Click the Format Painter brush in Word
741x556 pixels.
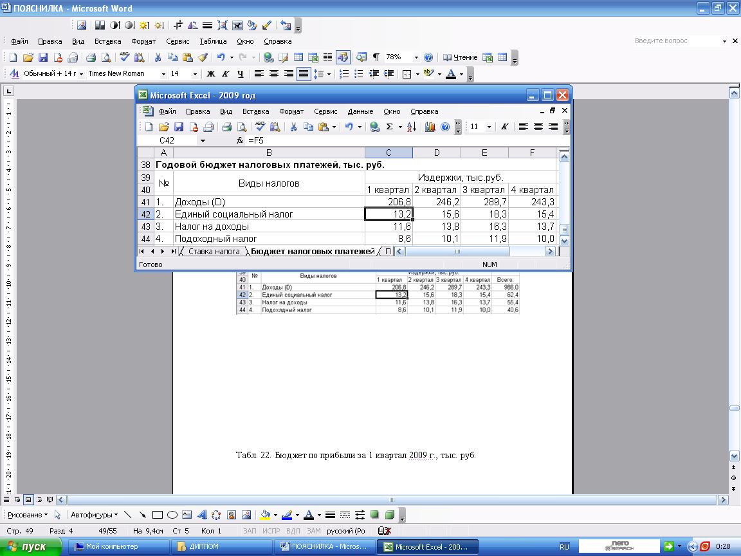click(203, 57)
